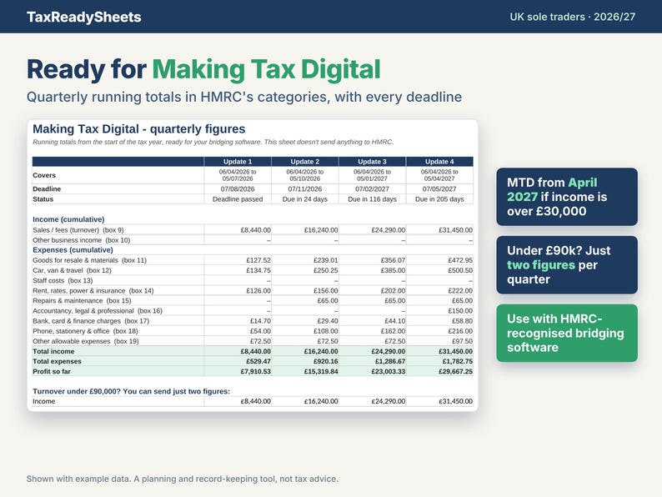This screenshot has width=662, height=497.
Task: Click the £150.00 accountancy cell
Action: [x=439, y=311]
